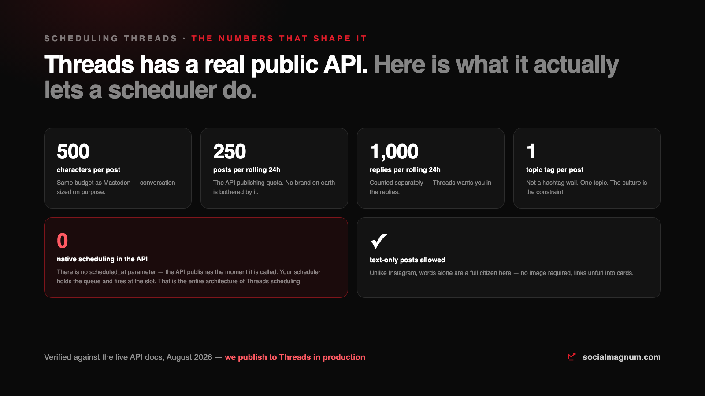This screenshot has width=705, height=396.
Task: Click 'SCHEDULING THREADS' eyebrow text
Action: coord(111,39)
